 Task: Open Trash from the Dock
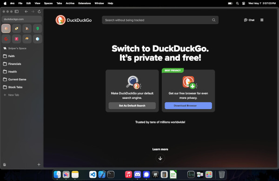point(222,175)
